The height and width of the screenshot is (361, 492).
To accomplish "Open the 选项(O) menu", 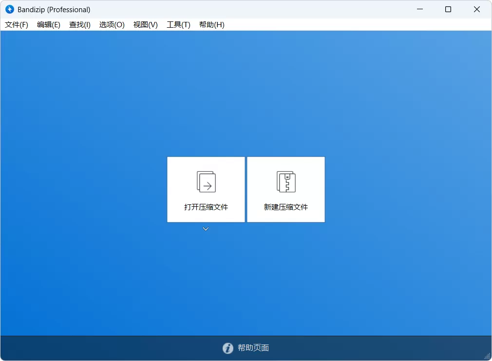I will tap(112, 24).
